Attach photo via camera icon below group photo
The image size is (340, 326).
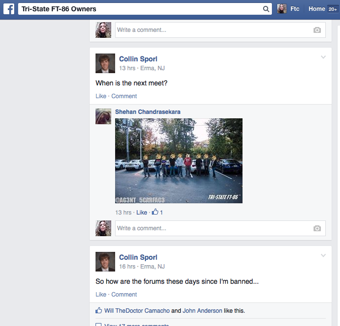317,228
